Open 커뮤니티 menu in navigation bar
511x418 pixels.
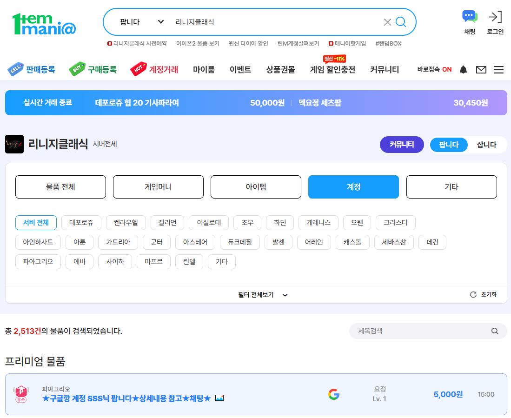pyautogui.click(x=384, y=69)
